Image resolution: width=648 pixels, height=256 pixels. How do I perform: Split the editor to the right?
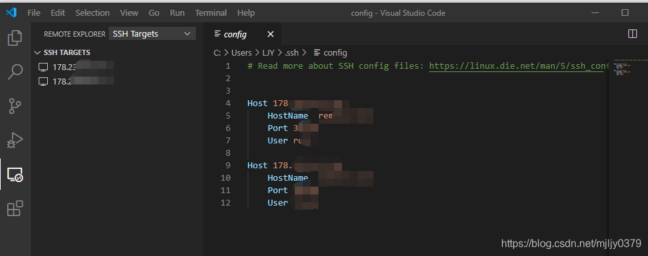(x=632, y=34)
